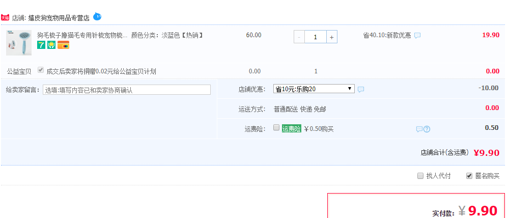Screen dimensions: 510x218
Task: Open the 狗毛梳子 product title link
Action: tap(82, 35)
